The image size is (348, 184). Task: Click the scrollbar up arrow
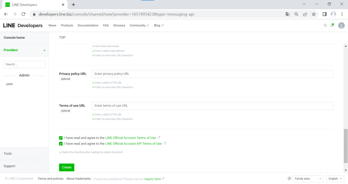pos(346,46)
